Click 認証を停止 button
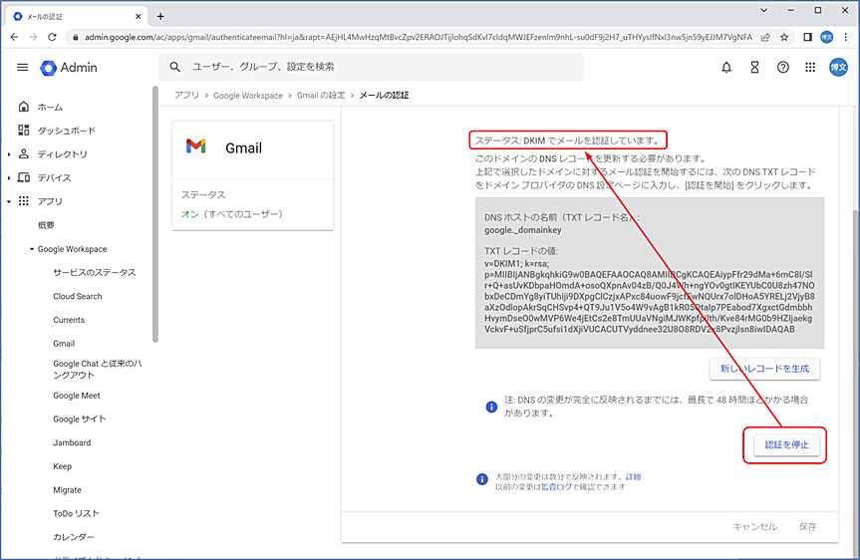The width and height of the screenshot is (860, 560). (786, 444)
